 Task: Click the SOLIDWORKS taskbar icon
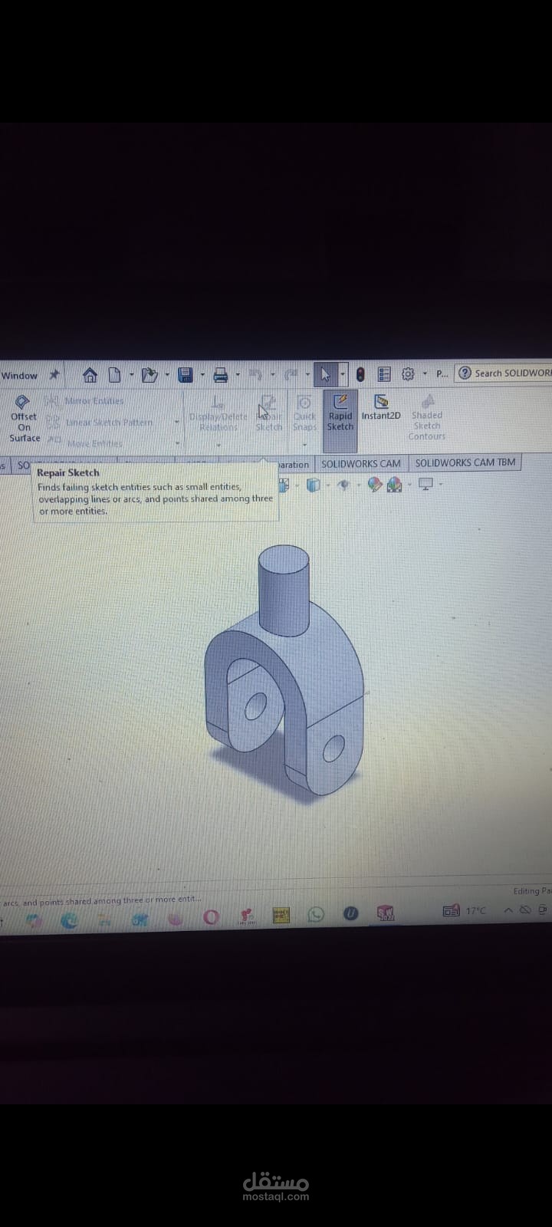385,913
